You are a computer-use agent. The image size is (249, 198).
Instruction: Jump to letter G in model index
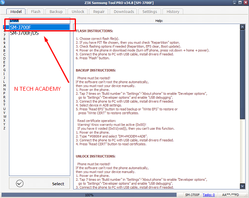(4, 70)
